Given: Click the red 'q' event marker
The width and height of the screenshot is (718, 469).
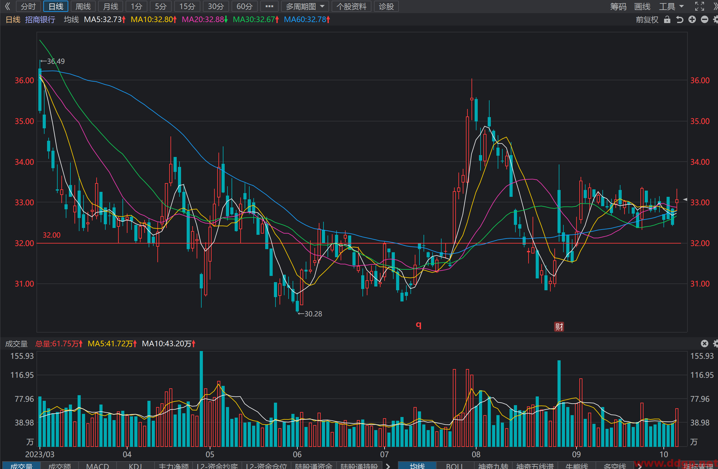Looking at the screenshot, I should (419, 325).
